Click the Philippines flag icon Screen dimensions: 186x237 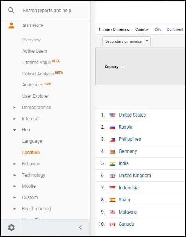[x=113, y=140]
